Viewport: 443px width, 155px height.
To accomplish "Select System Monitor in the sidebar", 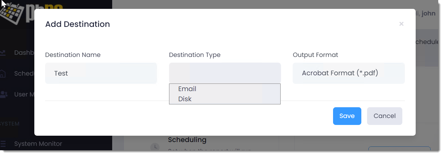I will 38,144.
